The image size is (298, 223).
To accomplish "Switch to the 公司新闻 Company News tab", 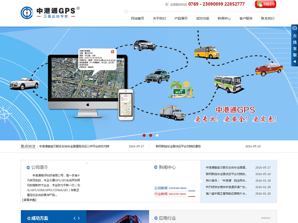I will 171,188.
